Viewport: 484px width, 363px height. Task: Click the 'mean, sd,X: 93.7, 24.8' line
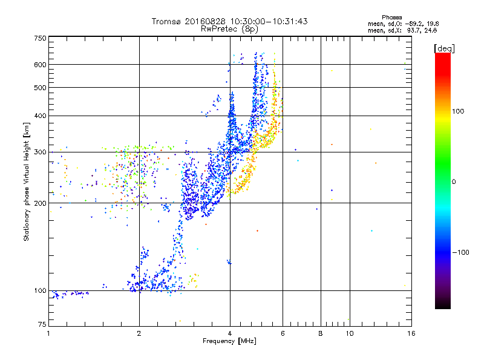point(402,30)
